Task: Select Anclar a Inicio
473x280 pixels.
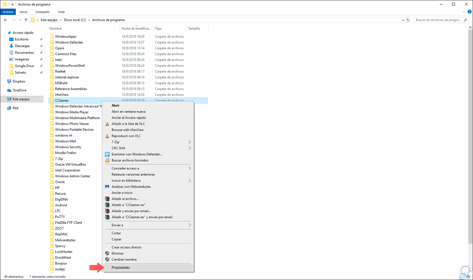Action: tap(148, 193)
